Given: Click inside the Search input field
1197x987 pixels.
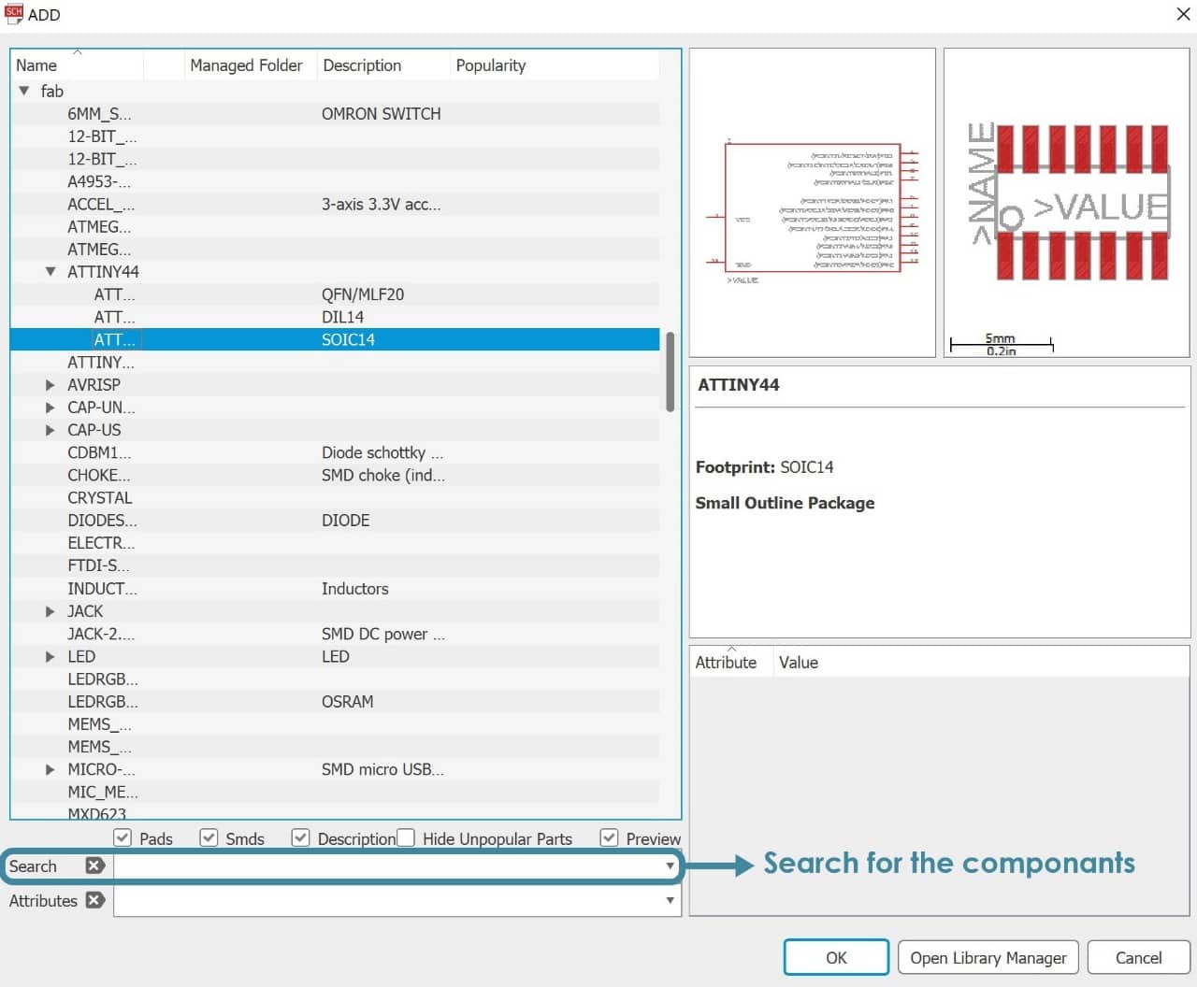Looking at the screenshot, I should click(388, 866).
